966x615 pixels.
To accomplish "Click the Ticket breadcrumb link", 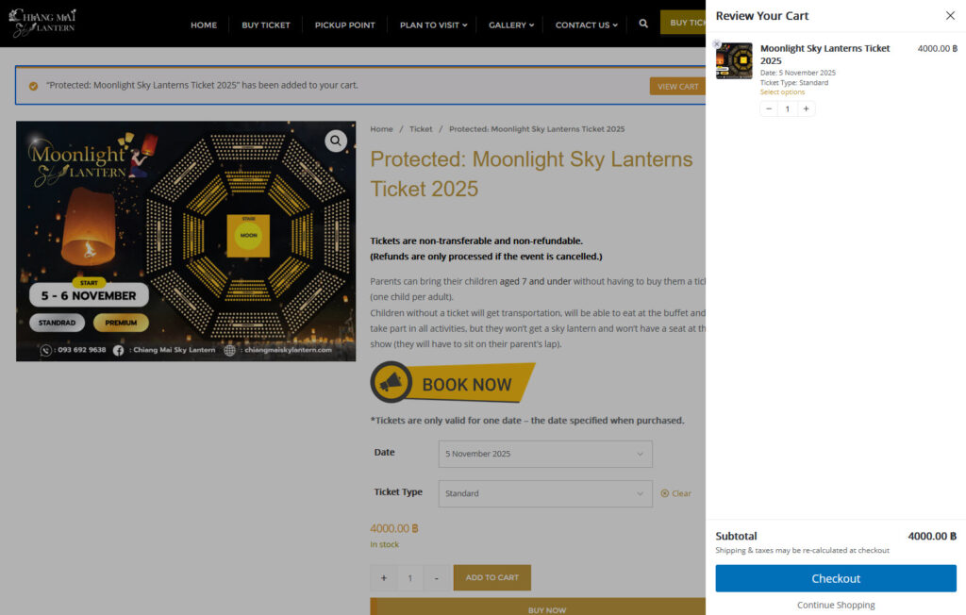I will (421, 129).
